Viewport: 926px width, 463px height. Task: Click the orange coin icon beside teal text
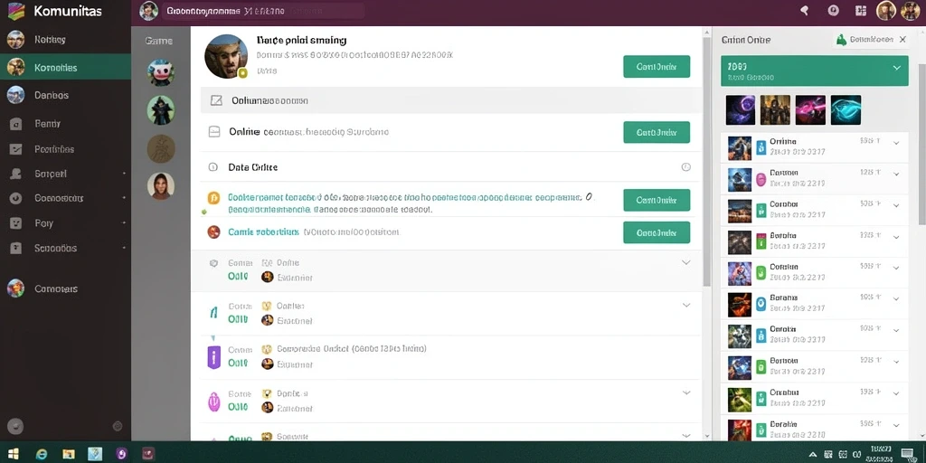213,198
